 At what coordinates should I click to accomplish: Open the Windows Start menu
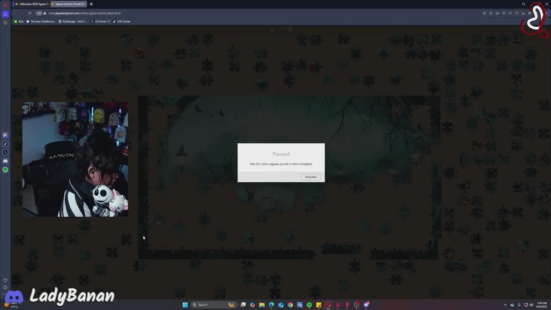pyautogui.click(x=185, y=305)
